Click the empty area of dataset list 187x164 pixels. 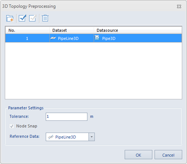(x=93, y=71)
